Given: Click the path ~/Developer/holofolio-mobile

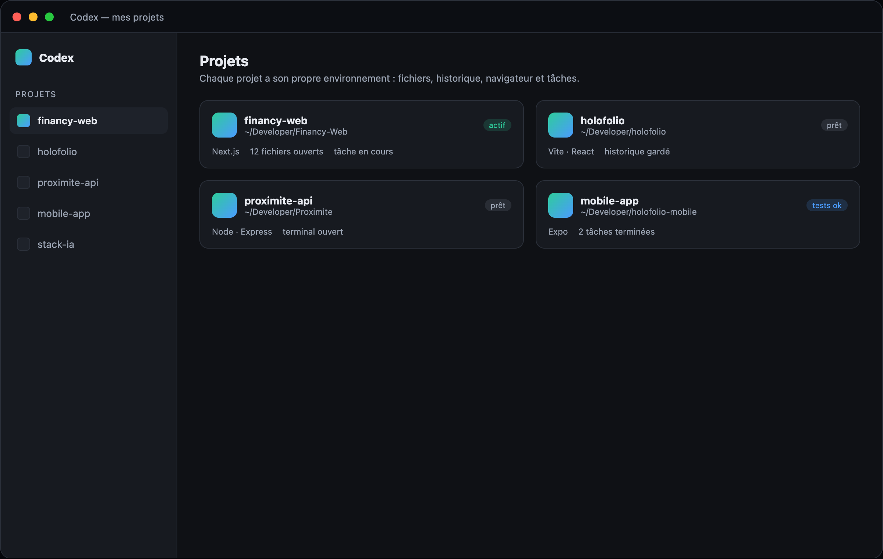Looking at the screenshot, I should pyautogui.click(x=639, y=212).
